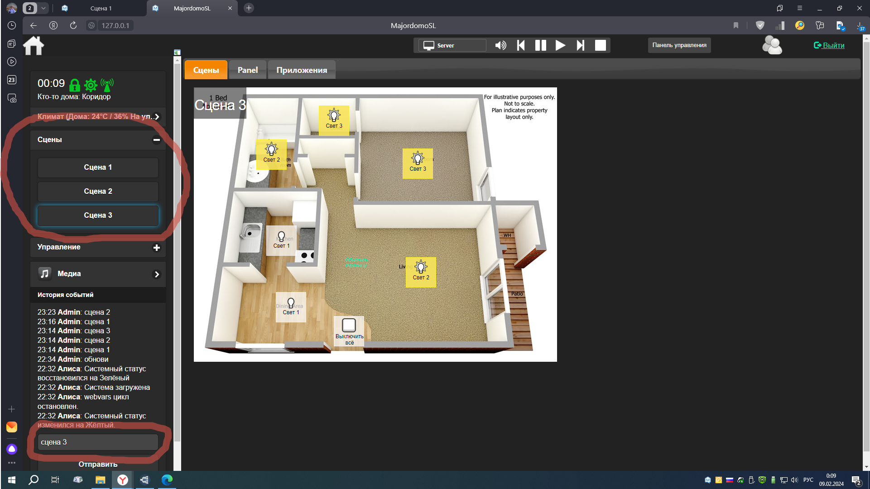Open the user profile avatar icon
870x489 pixels.
click(x=772, y=45)
